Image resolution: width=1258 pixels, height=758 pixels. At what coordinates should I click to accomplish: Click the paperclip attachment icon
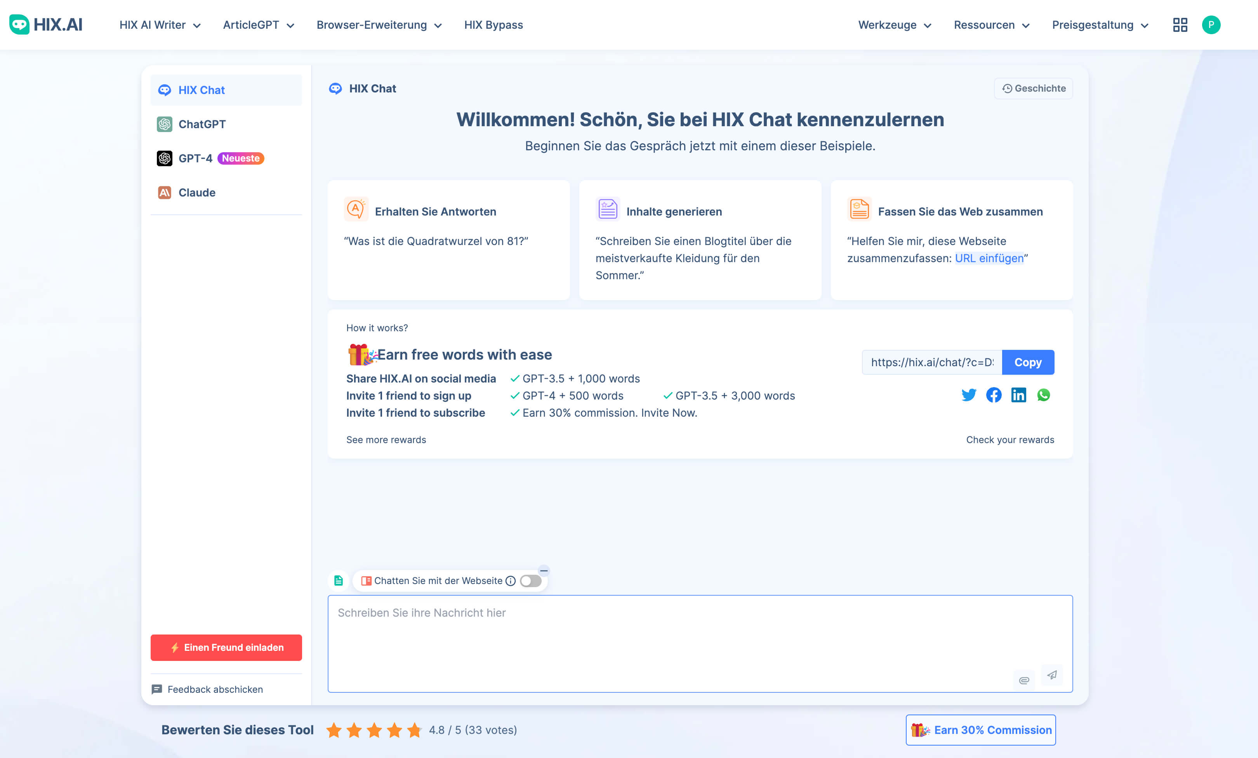[x=1023, y=680]
